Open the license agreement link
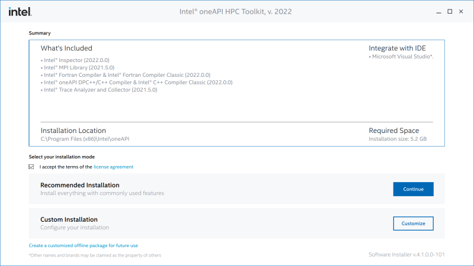The image size is (474, 266). pos(113,167)
